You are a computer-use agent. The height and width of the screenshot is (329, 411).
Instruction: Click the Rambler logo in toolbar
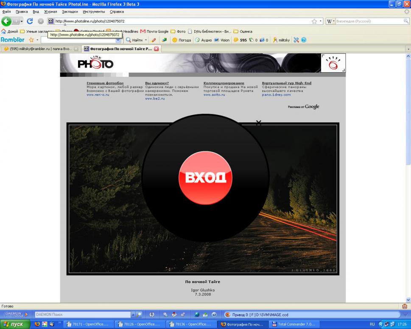(x=13, y=40)
